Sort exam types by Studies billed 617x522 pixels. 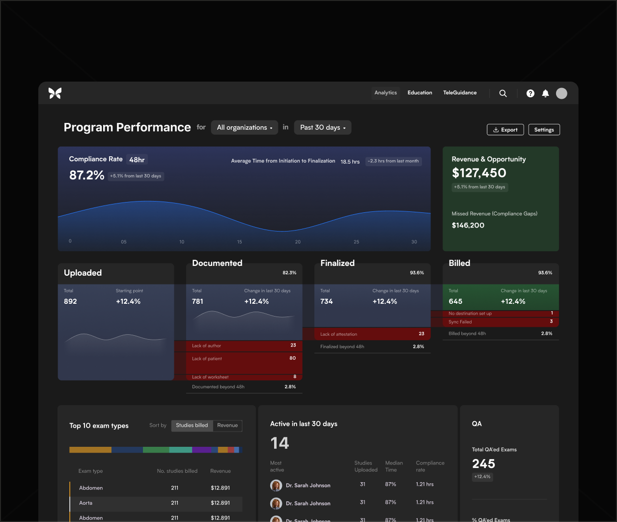click(192, 426)
